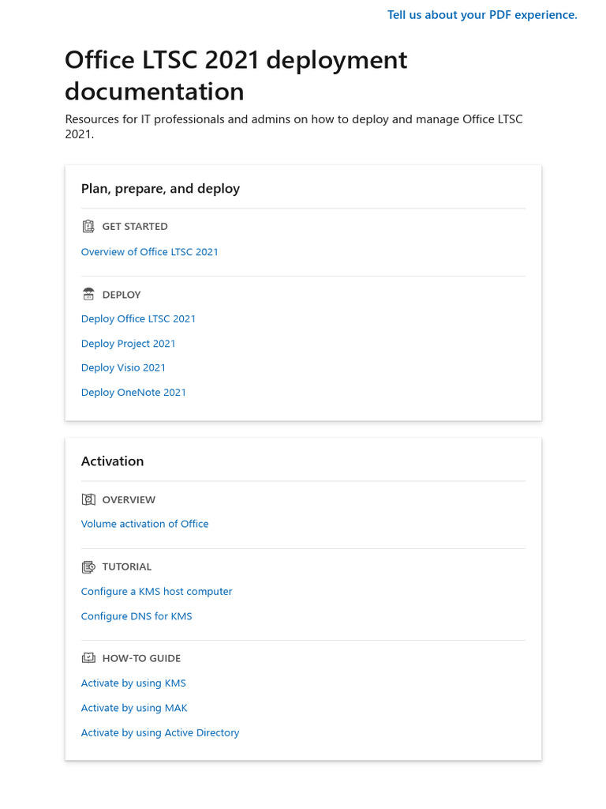Image resolution: width=606 pixels, height=809 pixels.
Task: Click the How-To Guide icon
Action: tap(88, 658)
